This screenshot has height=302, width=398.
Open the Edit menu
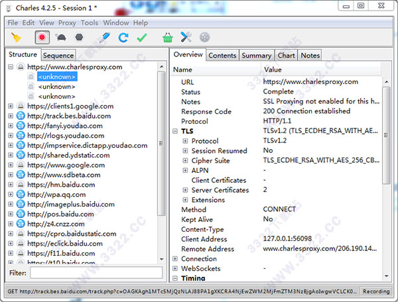[28, 23]
